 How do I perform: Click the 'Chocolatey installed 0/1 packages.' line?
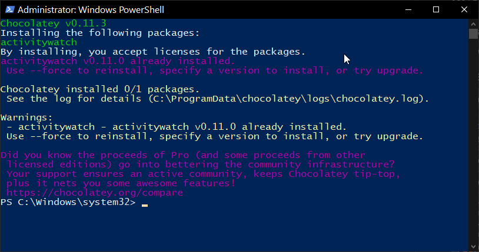[x=100, y=89]
